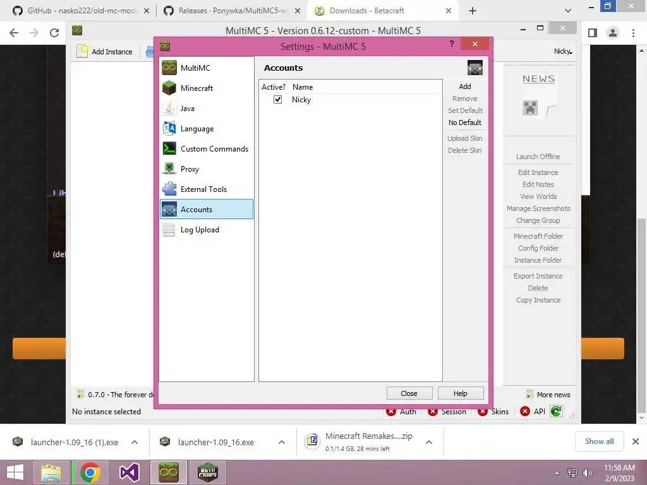Open the Language settings page
The width and height of the screenshot is (647, 485).
click(207, 128)
